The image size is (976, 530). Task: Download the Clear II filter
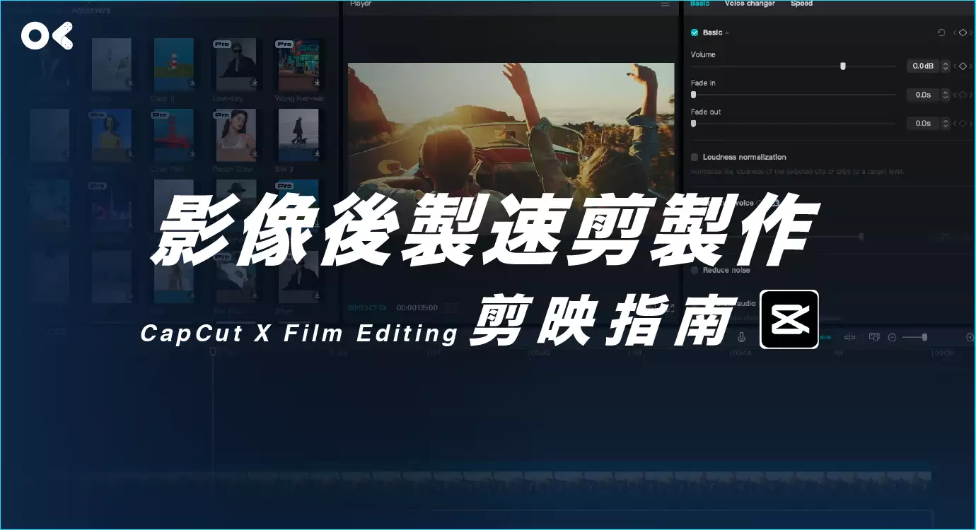[x=192, y=83]
